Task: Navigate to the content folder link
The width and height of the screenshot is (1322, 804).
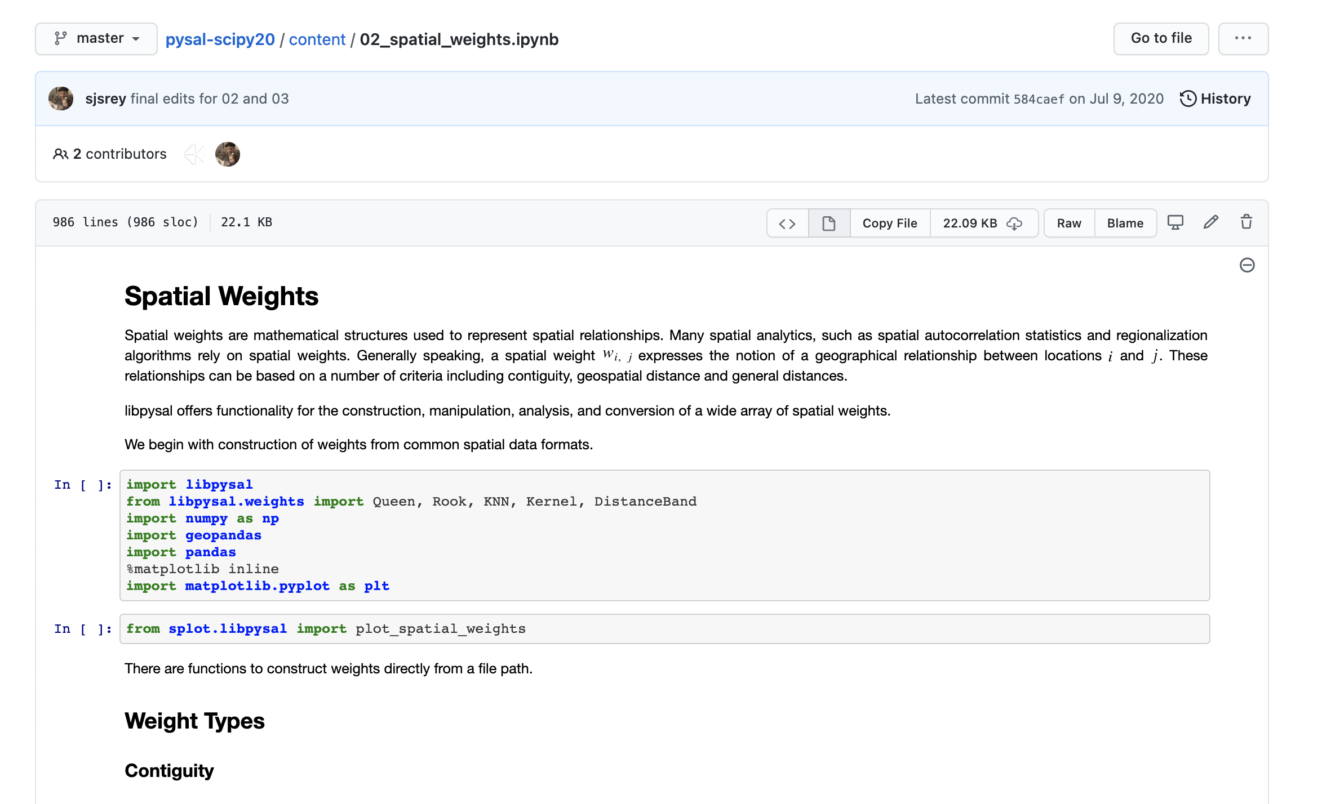Action: 317,39
